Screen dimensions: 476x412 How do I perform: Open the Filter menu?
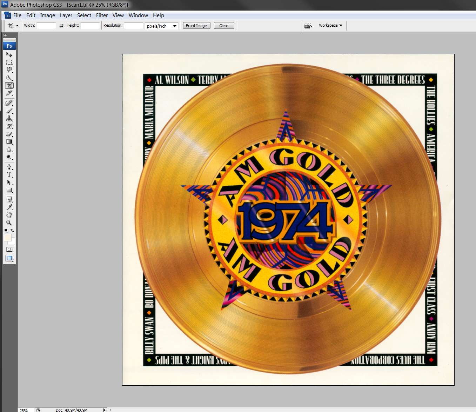point(102,15)
